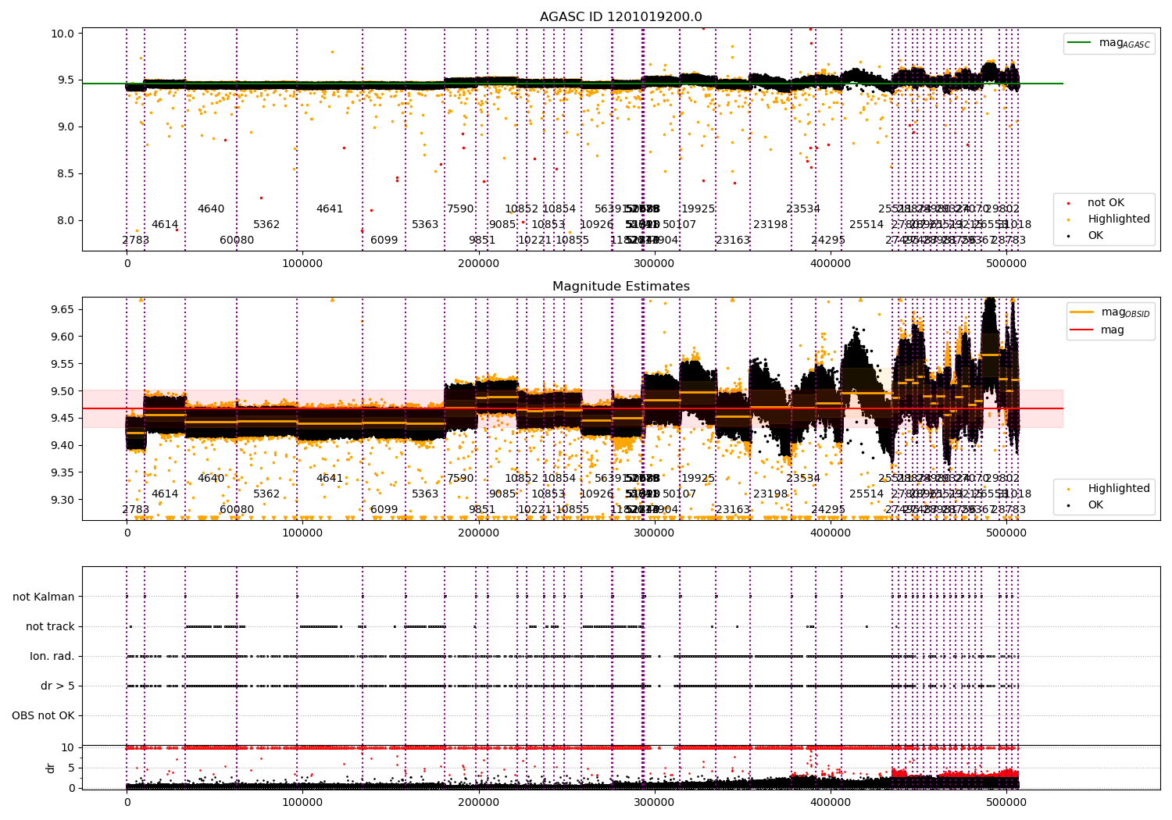Select the "not Kalman" axis label

pos(44,597)
